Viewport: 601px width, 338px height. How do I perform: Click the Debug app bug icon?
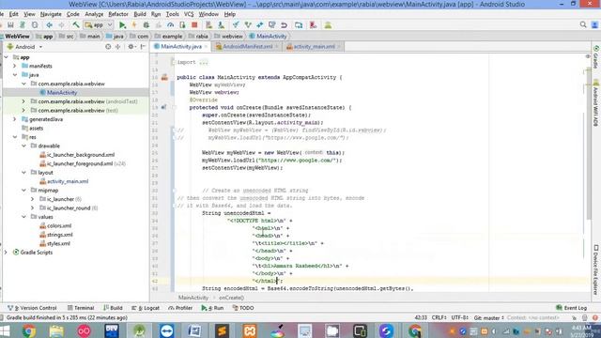click(x=146, y=25)
